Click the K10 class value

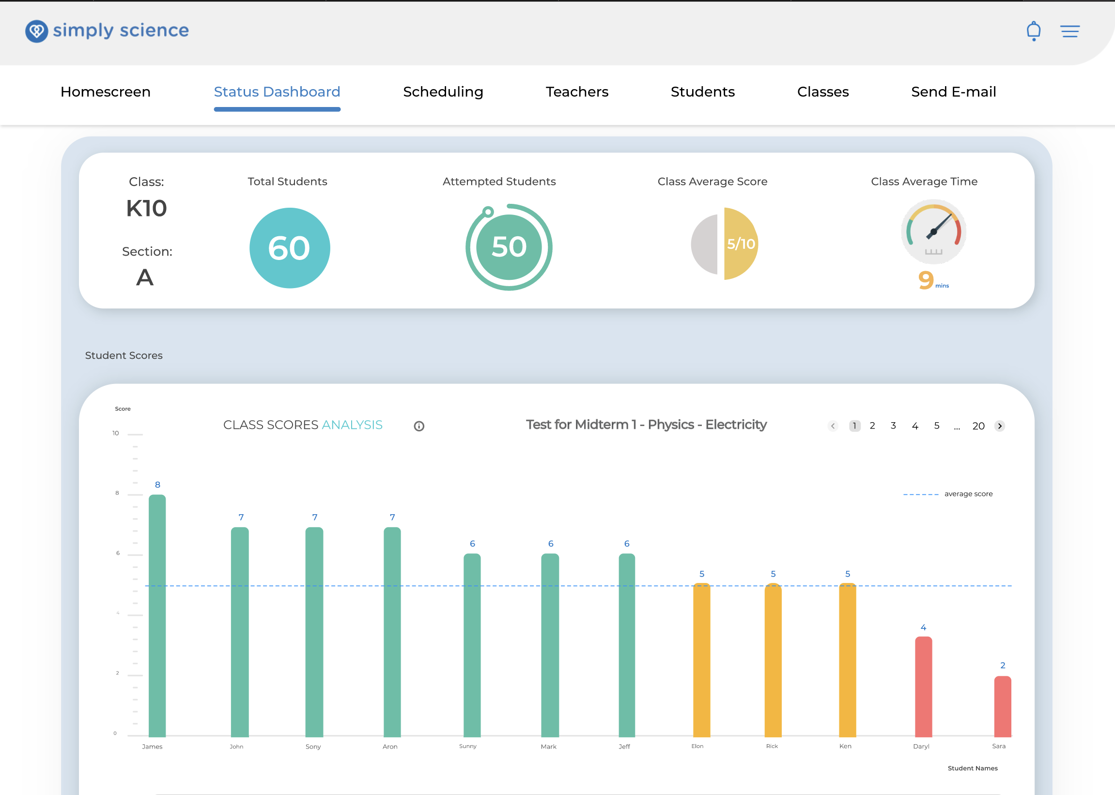pyautogui.click(x=146, y=209)
